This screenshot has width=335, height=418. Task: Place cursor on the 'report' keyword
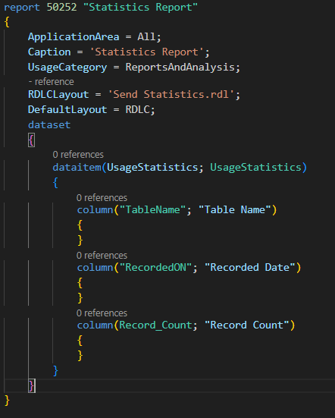click(x=22, y=8)
